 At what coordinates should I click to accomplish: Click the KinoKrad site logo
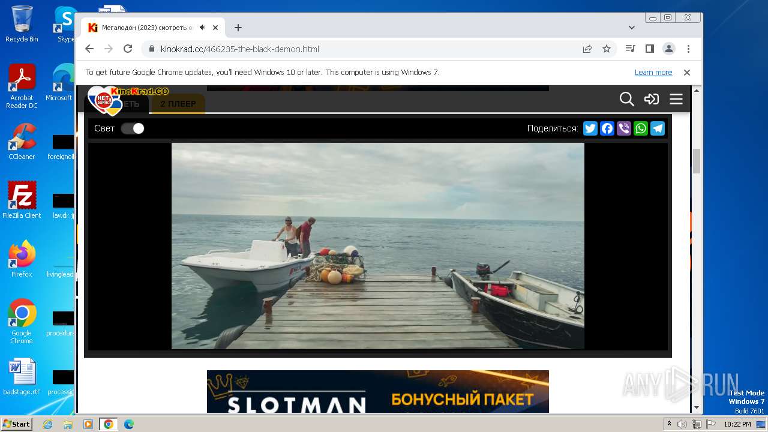tap(128, 100)
